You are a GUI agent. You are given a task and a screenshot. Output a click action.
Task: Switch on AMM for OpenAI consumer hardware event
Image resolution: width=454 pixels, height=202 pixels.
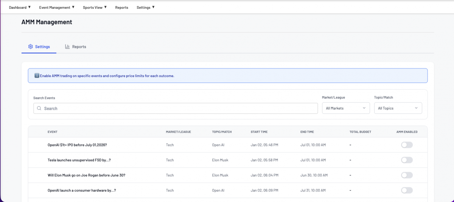407,190
